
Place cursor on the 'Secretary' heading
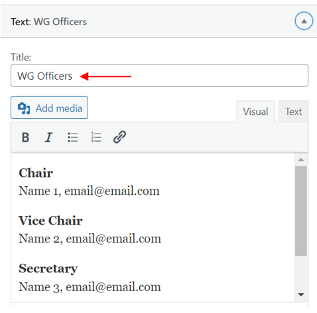point(48,268)
